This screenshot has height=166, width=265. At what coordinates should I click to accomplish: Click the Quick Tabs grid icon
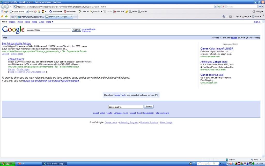(x=12, y=17)
